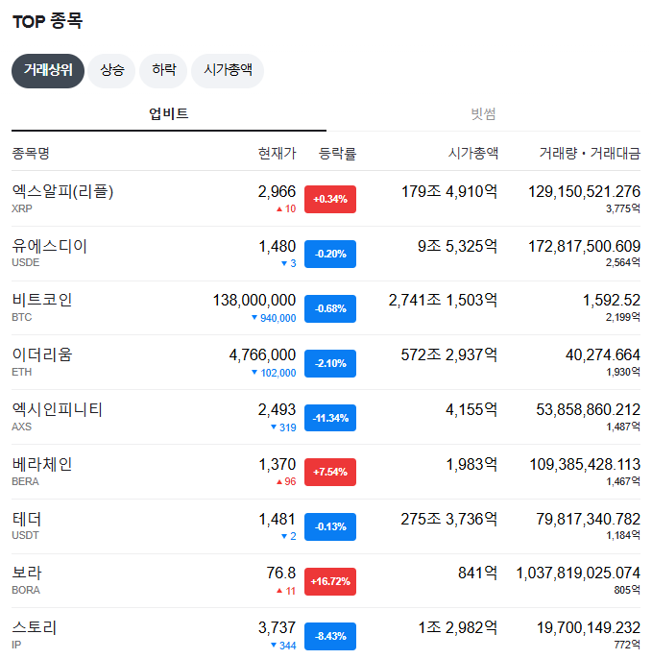Click the market cap 179조 4,910억
The width and height of the screenshot is (652, 659).
pyautogui.click(x=449, y=192)
